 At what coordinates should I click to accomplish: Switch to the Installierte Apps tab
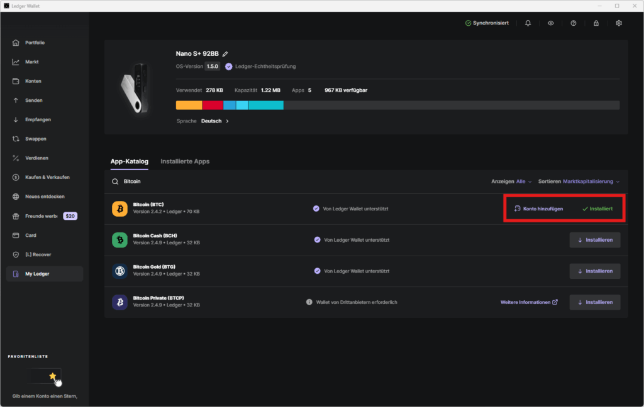185,161
